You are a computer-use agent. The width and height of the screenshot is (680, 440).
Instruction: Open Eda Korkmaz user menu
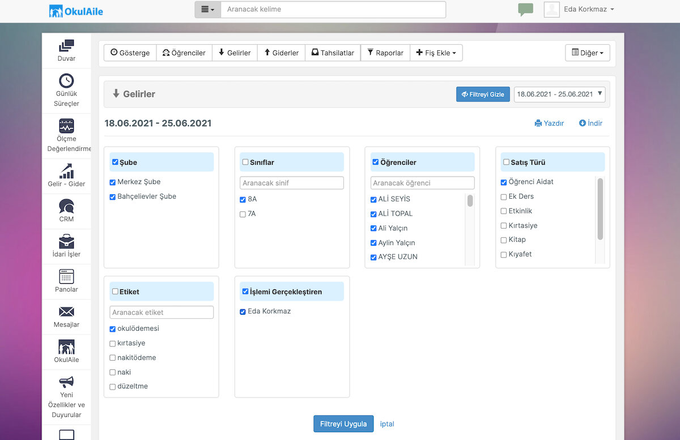click(589, 10)
